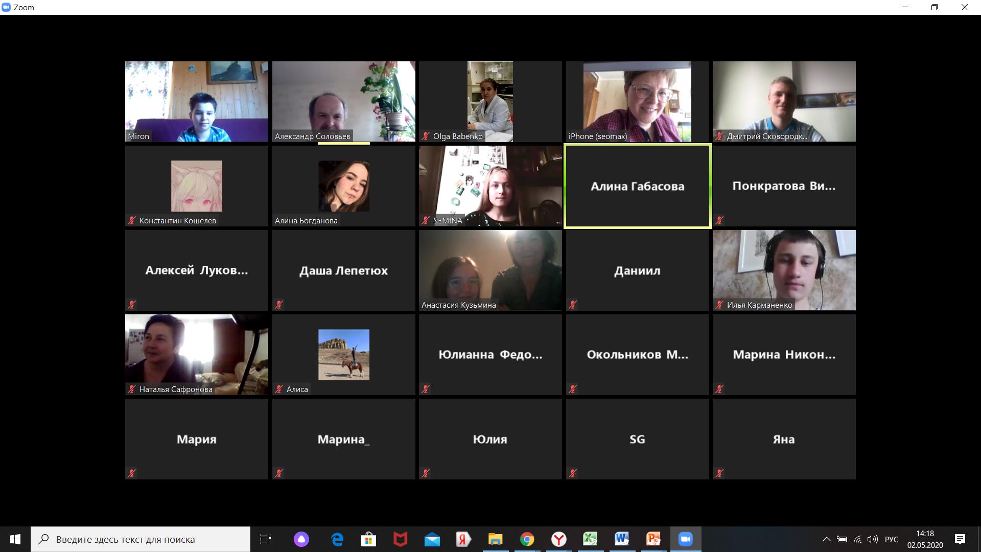This screenshot has width=981, height=552.
Task: Launch Alice assistant from taskbar
Action: pyautogui.click(x=301, y=539)
